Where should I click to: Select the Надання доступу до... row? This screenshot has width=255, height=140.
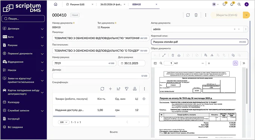click(101, 110)
